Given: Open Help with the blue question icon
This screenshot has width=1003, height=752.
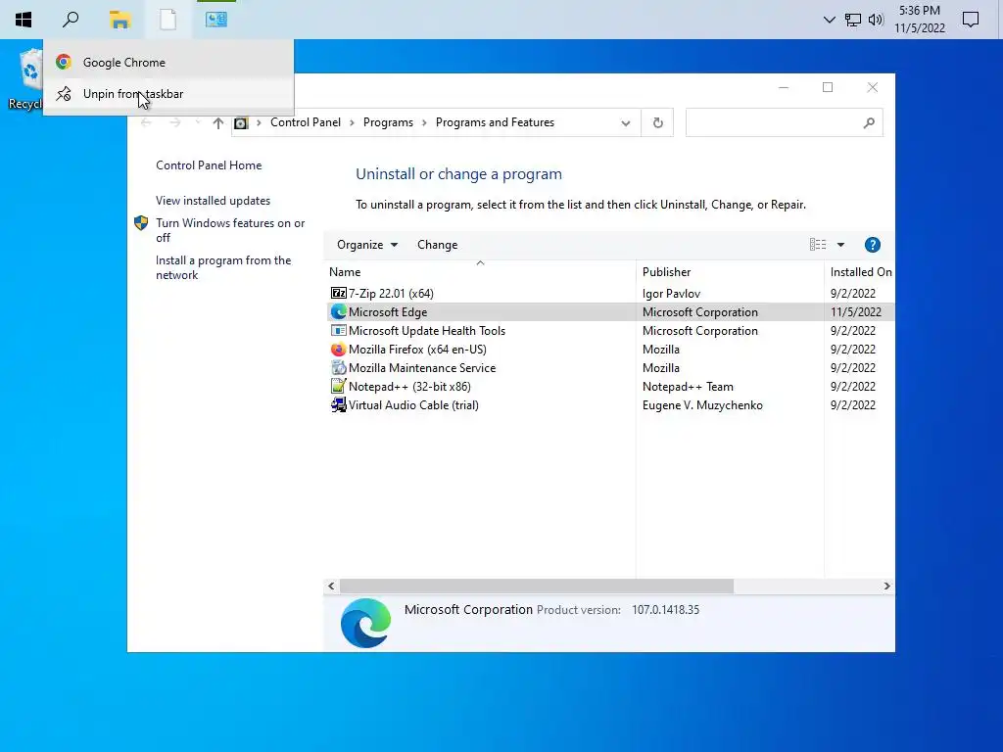Looking at the screenshot, I should (x=872, y=244).
